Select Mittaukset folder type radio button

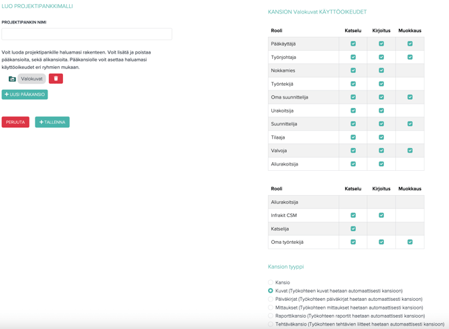click(x=271, y=308)
